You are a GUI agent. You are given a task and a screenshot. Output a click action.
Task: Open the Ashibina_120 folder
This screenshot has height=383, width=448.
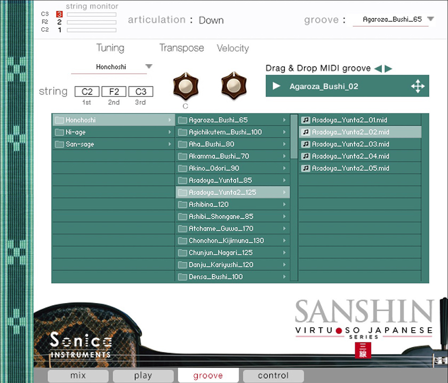coord(233,205)
